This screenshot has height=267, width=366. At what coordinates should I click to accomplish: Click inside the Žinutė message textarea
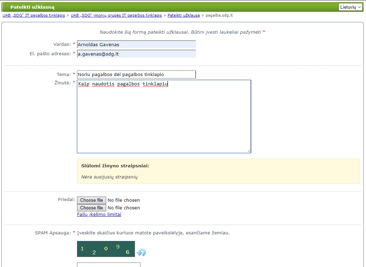click(x=164, y=116)
